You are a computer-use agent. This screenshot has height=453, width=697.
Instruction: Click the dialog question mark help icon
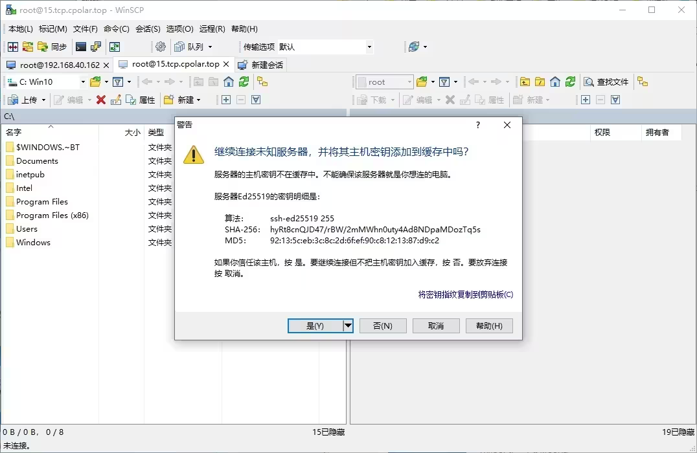(x=478, y=125)
